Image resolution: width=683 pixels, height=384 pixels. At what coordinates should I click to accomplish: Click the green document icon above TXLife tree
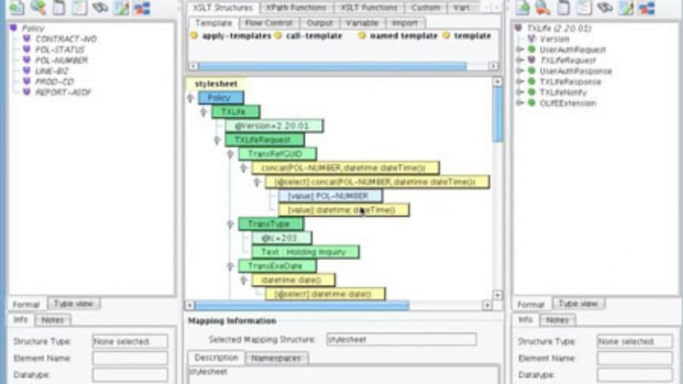[522, 7]
